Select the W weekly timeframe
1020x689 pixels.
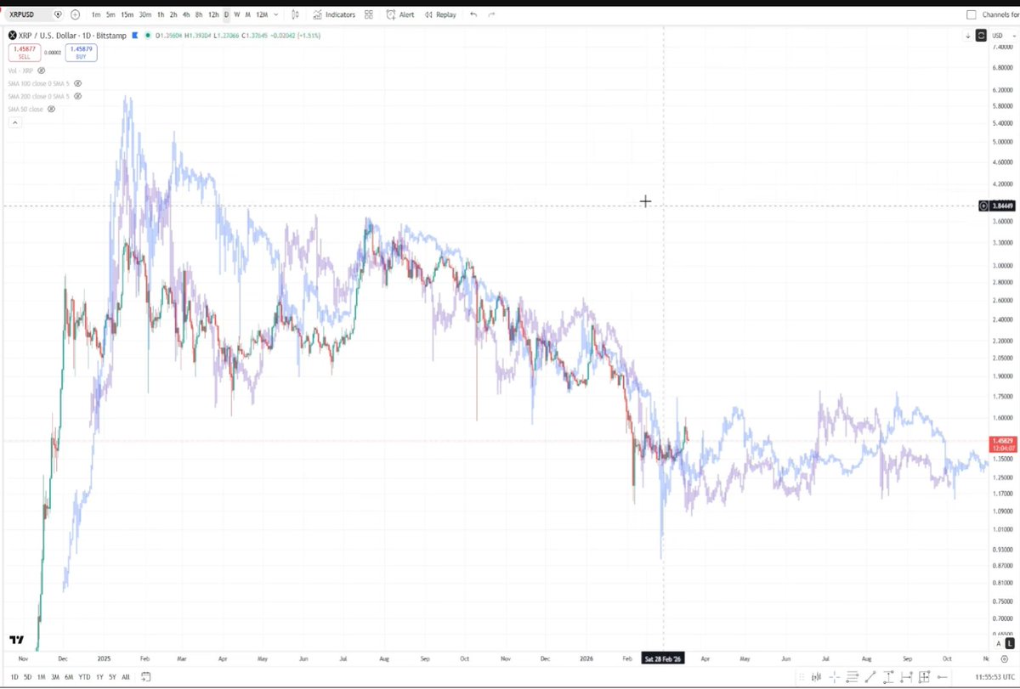click(236, 14)
